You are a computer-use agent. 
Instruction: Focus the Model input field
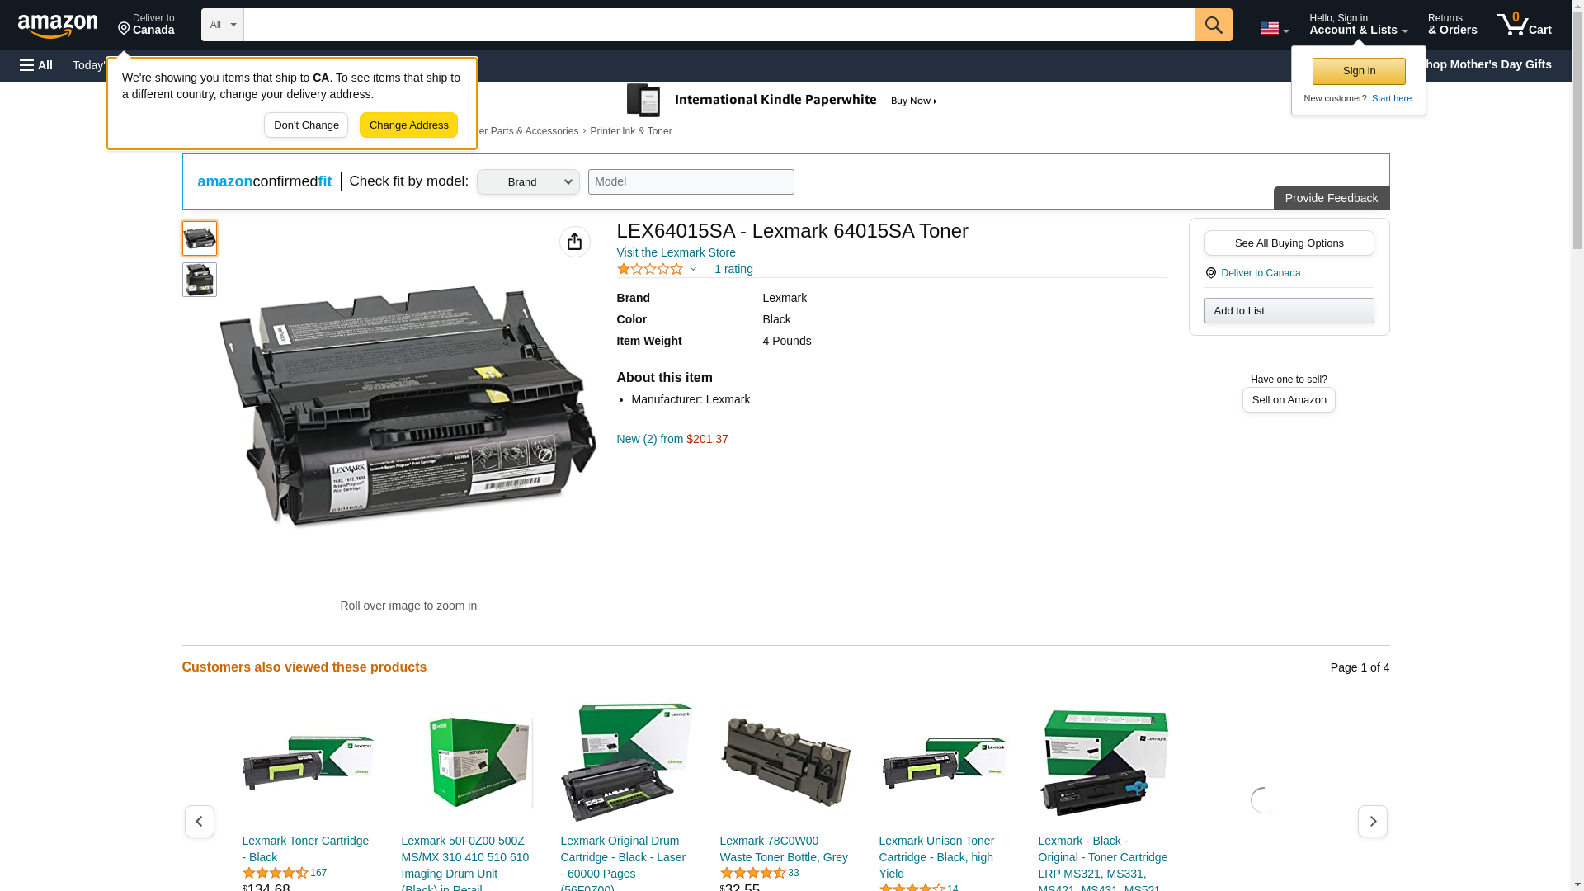[691, 182]
